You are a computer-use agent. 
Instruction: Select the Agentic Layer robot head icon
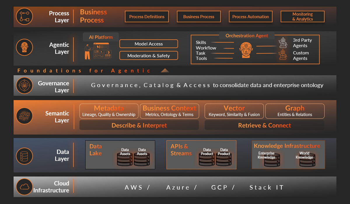point(24,47)
